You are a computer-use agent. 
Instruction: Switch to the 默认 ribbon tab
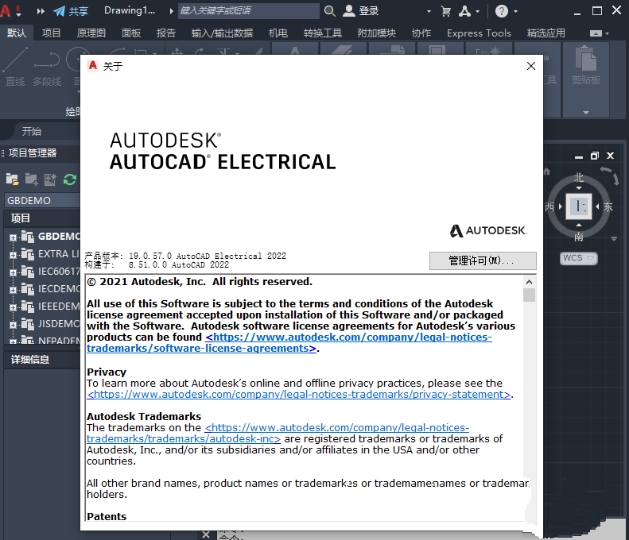pos(16,33)
